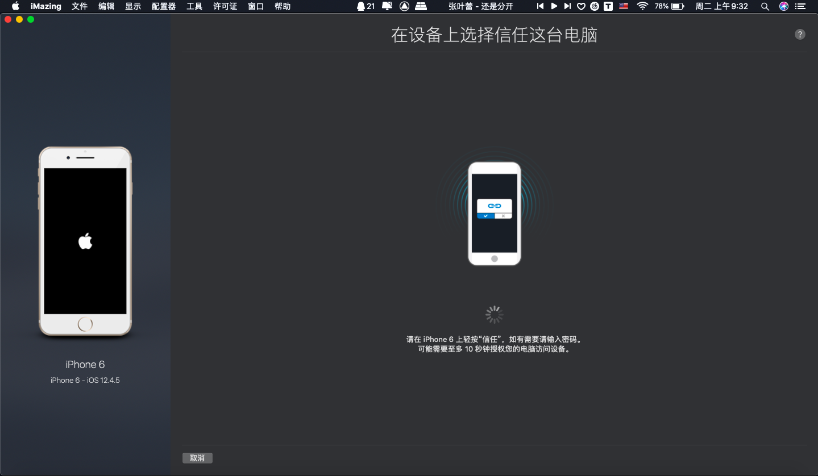Click the battery status icon
Screen dimensions: 818x476
point(678,6)
